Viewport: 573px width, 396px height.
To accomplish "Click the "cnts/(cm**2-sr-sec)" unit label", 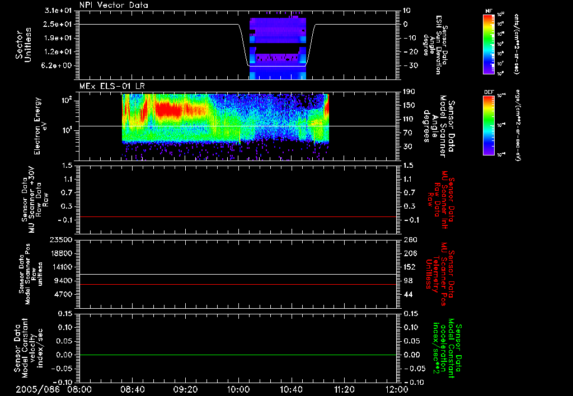I will pyautogui.click(x=516, y=44).
